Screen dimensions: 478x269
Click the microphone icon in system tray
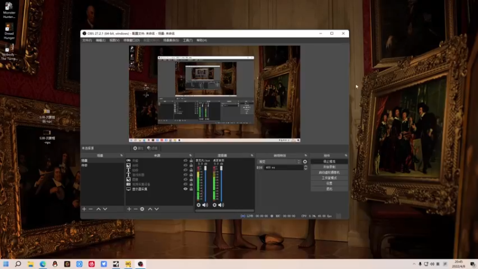(420, 264)
